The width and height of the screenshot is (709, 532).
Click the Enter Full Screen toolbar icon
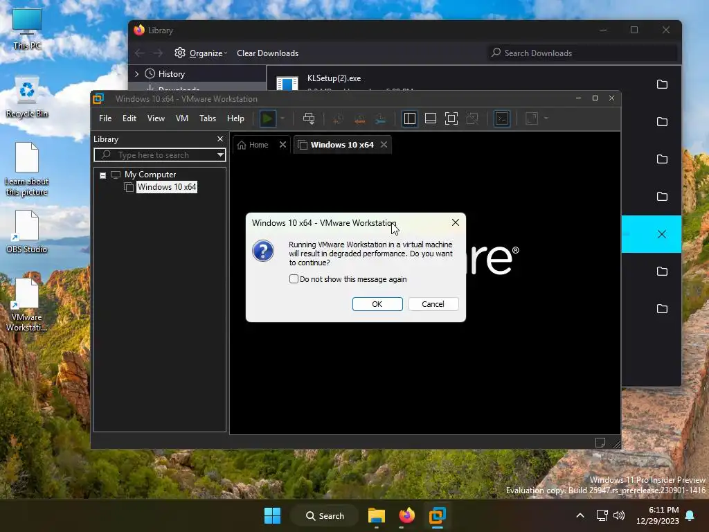coord(451,118)
